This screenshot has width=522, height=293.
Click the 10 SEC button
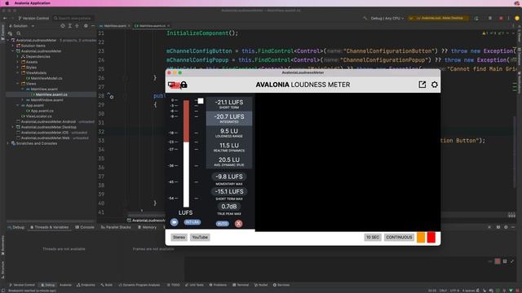(x=373, y=237)
